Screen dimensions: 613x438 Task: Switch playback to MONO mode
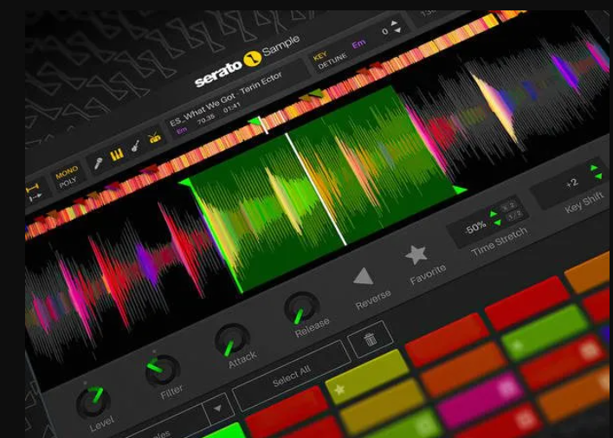tap(67, 172)
